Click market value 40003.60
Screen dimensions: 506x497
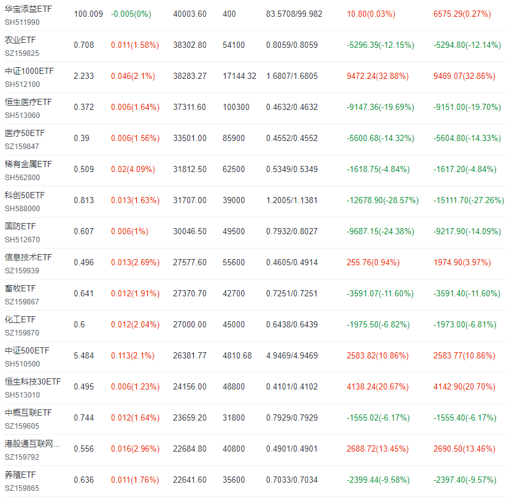pos(190,14)
